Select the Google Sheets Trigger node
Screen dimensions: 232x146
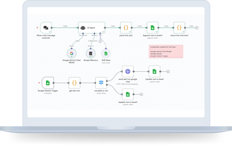click(47, 83)
